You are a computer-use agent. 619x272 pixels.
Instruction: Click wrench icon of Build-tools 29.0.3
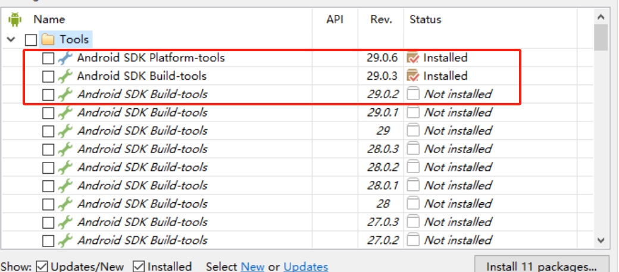tap(65, 76)
